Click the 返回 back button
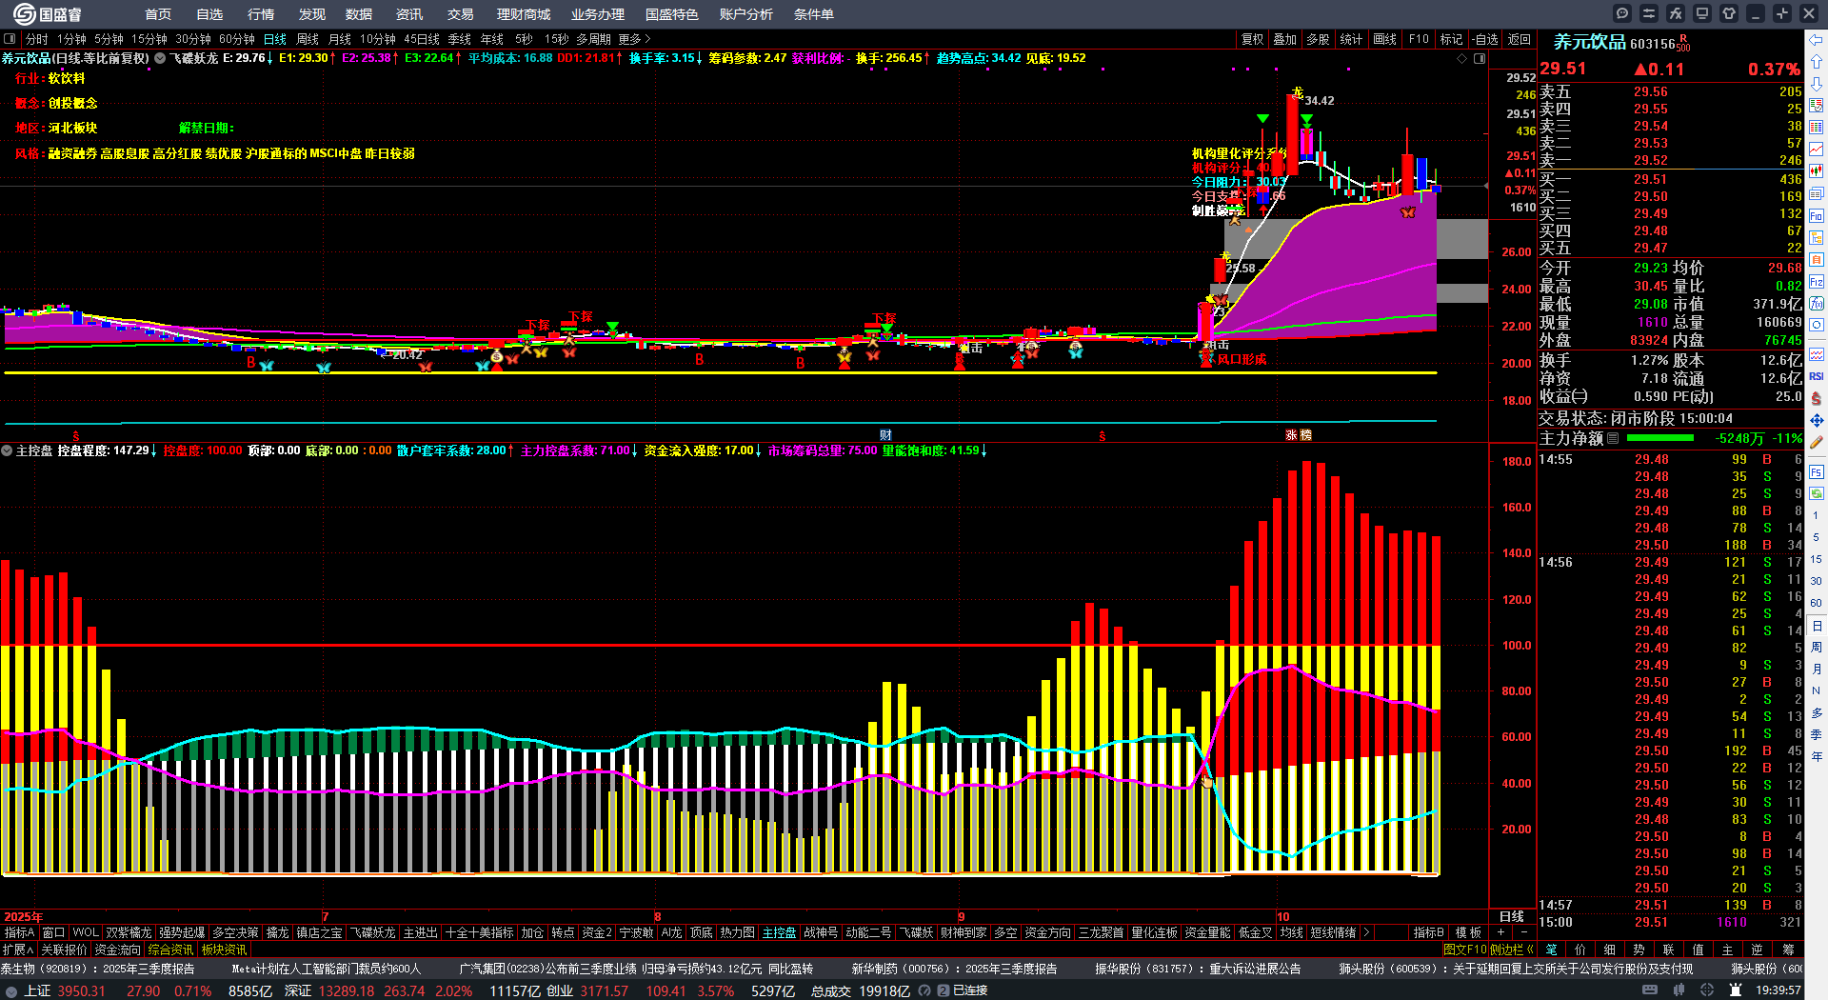The width and height of the screenshot is (1828, 1000). 1520,39
